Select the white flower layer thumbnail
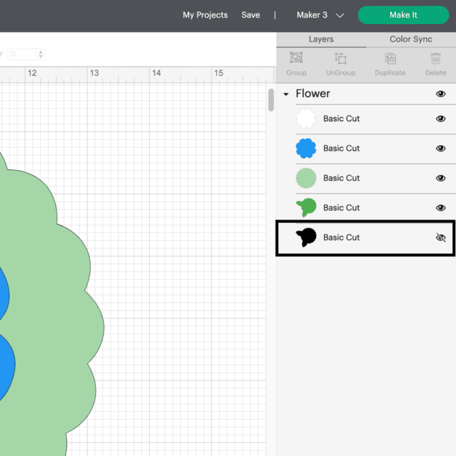Screen dimensions: 456x456 306,119
